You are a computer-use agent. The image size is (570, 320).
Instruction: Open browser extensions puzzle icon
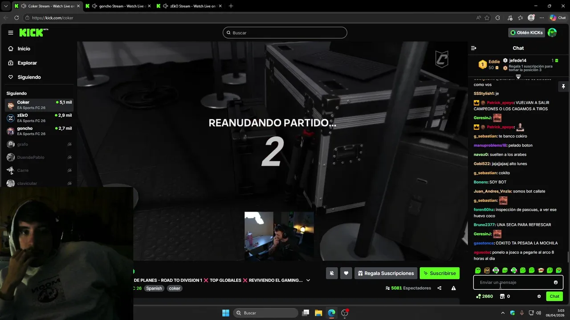pos(498,18)
